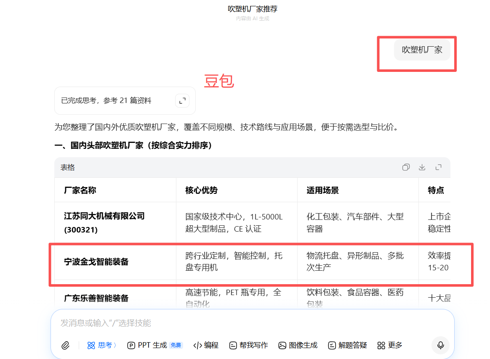This screenshot has height=359, width=490.
Task: Click the 免费 badge beside PPT 生成
Action: (176, 345)
